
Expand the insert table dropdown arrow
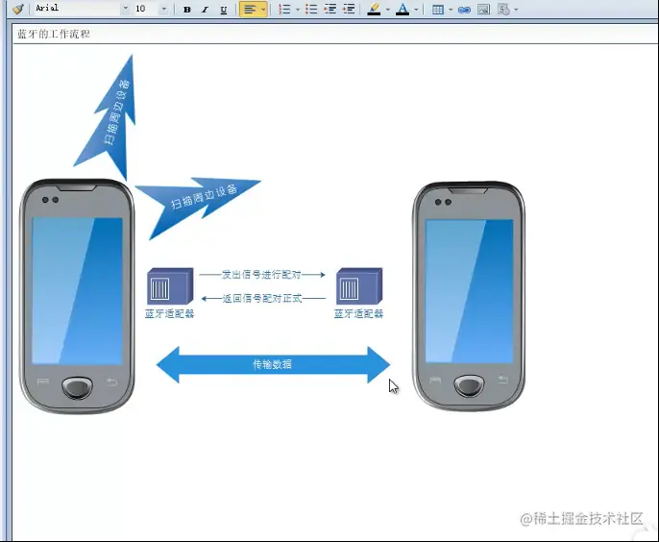coord(451,10)
